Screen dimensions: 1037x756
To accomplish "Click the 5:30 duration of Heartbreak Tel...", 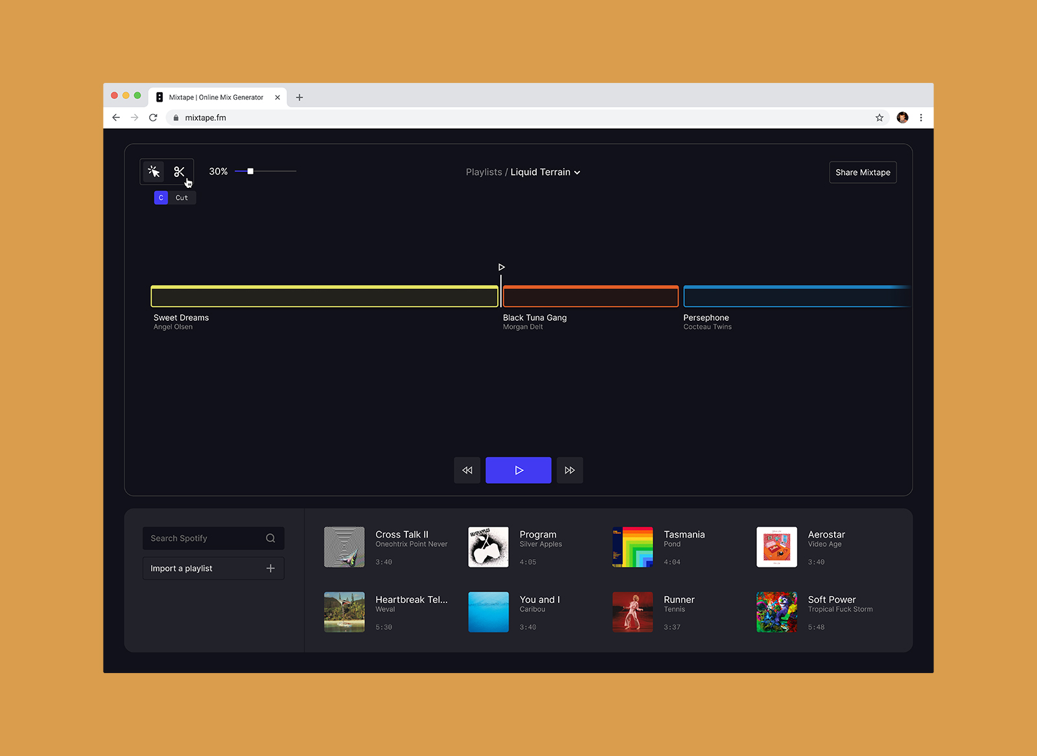I will click(384, 627).
